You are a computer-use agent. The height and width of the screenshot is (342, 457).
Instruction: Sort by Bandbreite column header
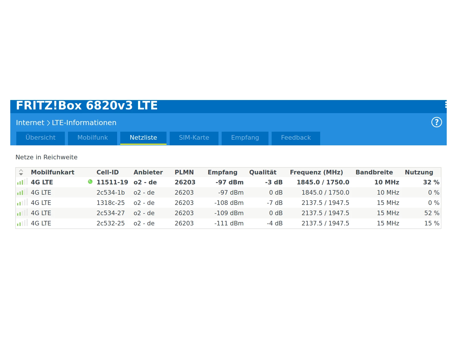pos(374,172)
